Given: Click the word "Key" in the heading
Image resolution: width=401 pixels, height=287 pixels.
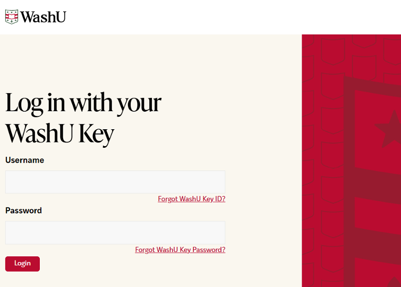Looking at the screenshot, I should point(96,134).
